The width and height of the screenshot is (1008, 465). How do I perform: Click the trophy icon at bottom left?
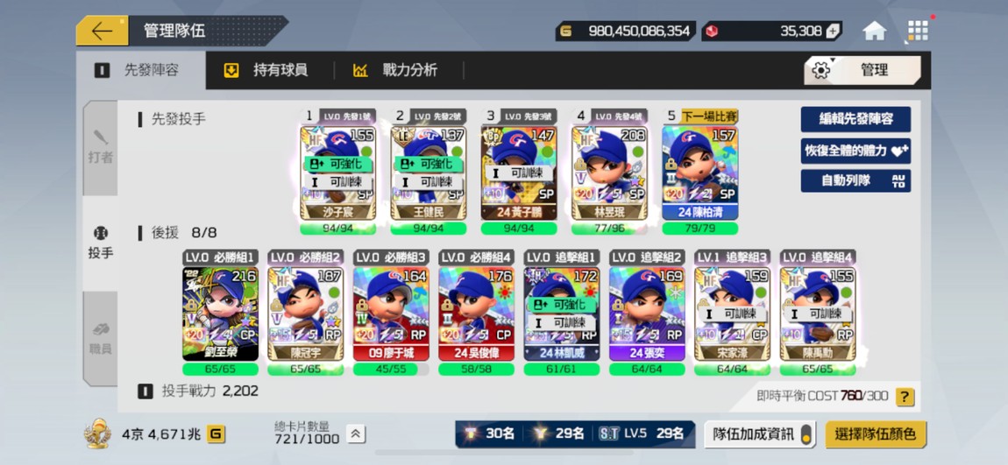click(97, 433)
